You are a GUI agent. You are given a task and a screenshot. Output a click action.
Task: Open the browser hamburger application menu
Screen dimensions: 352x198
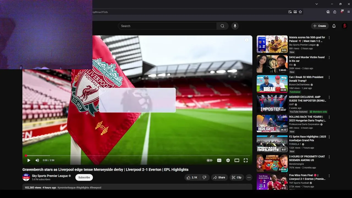point(349,12)
